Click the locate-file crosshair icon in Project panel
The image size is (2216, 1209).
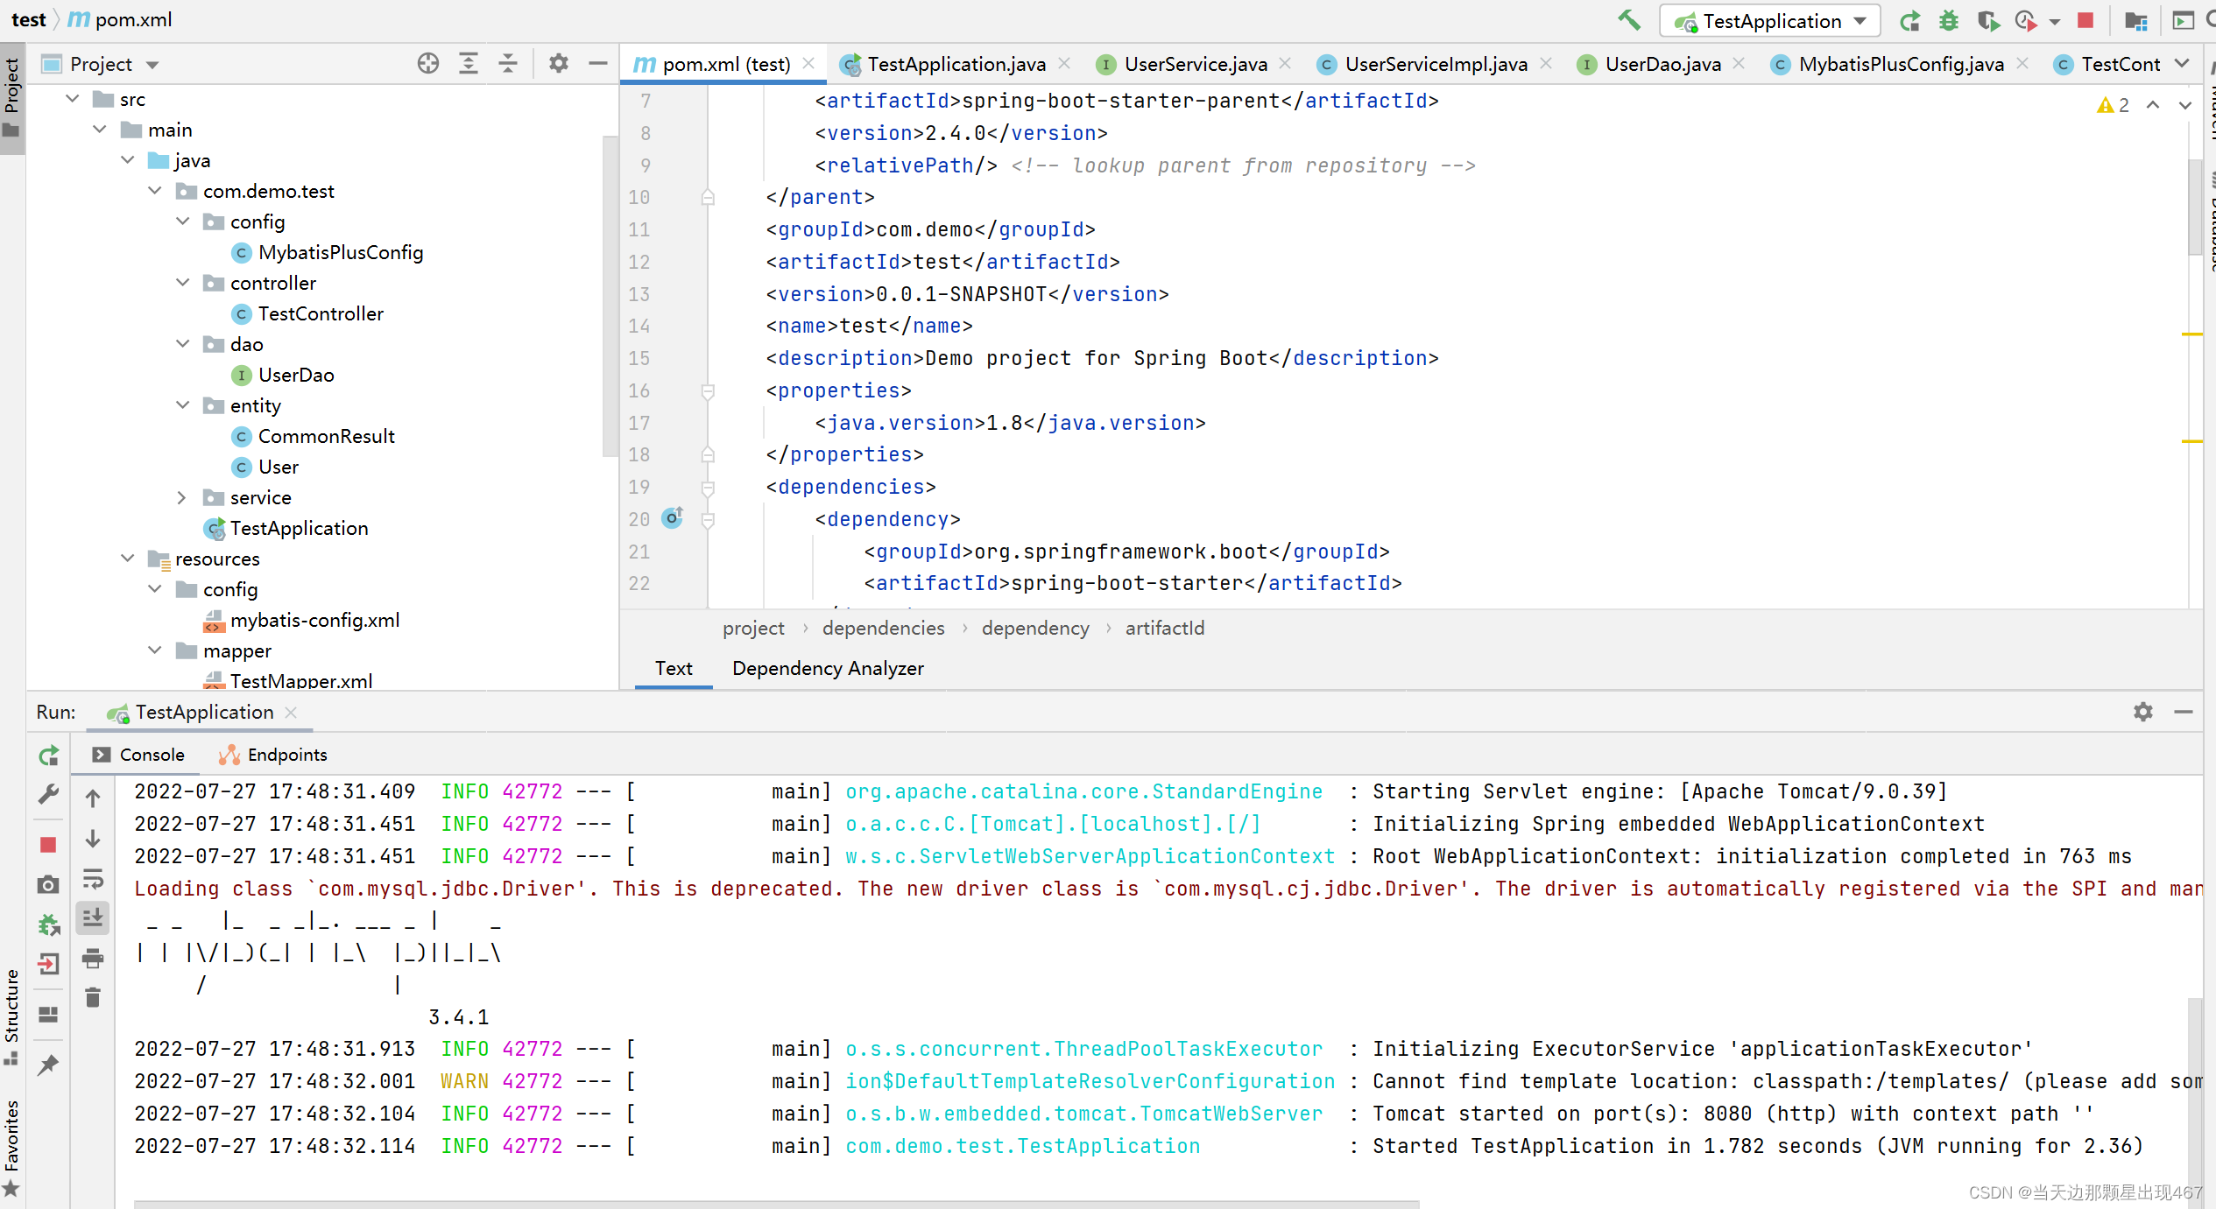coord(428,63)
